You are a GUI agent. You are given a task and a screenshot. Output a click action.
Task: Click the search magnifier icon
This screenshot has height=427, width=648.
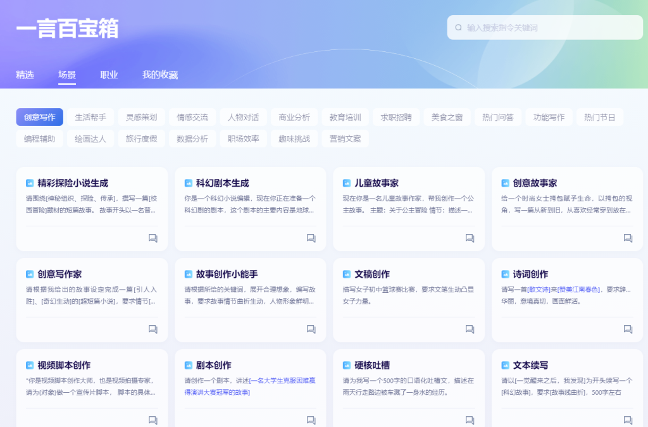click(458, 28)
